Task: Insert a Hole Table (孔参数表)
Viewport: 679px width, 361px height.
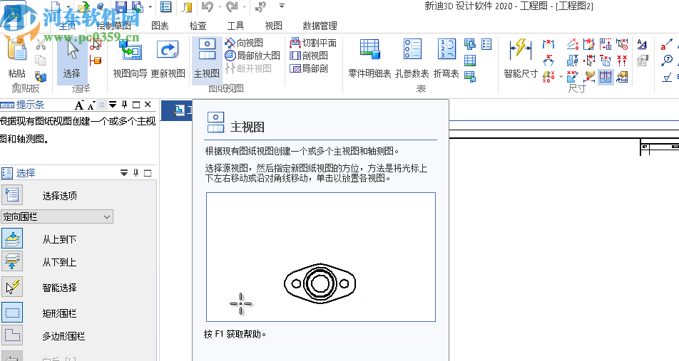Action: (412, 58)
